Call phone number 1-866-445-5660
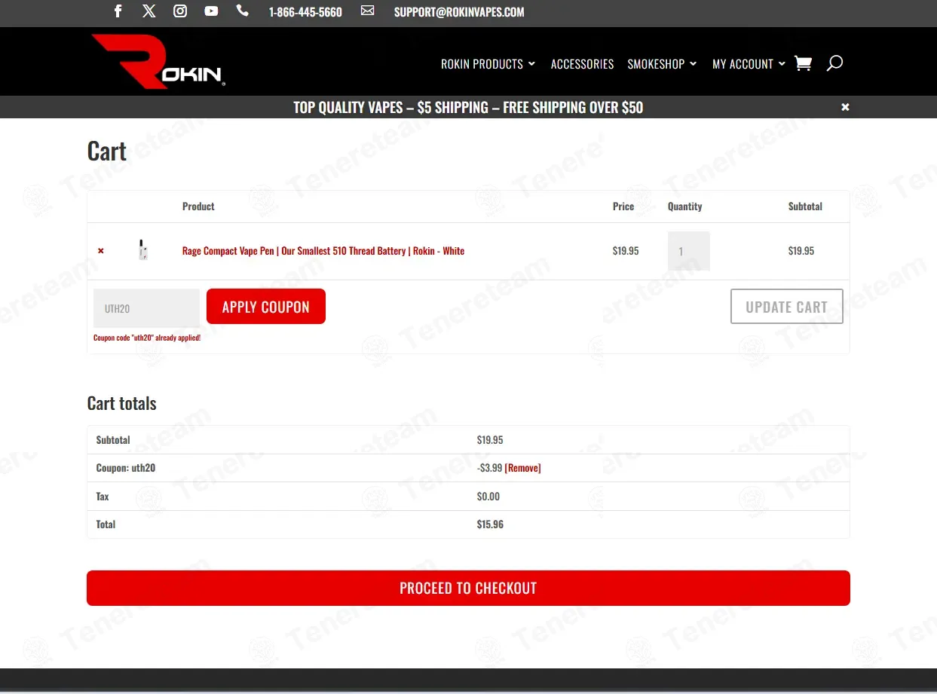 pyautogui.click(x=305, y=12)
